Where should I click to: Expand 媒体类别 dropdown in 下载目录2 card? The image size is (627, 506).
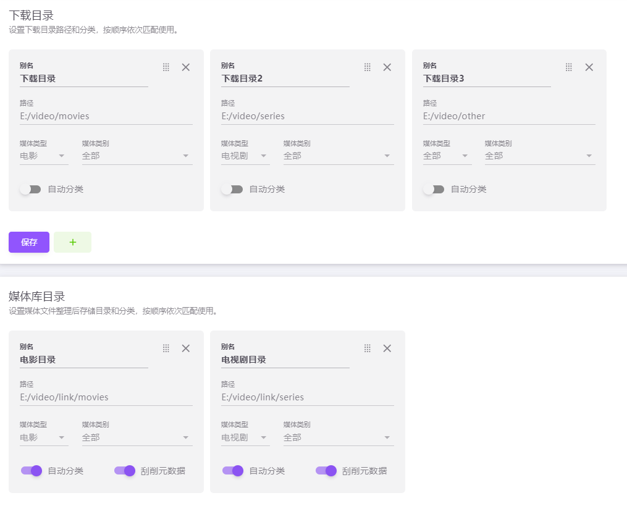pos(338,156)
